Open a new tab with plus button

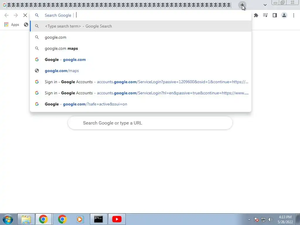[242, 5]
